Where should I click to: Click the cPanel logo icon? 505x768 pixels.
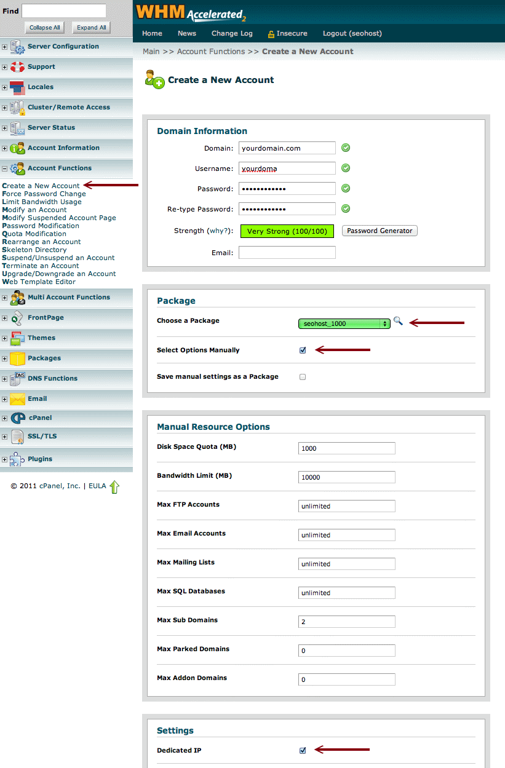click(x=17, y=418)
